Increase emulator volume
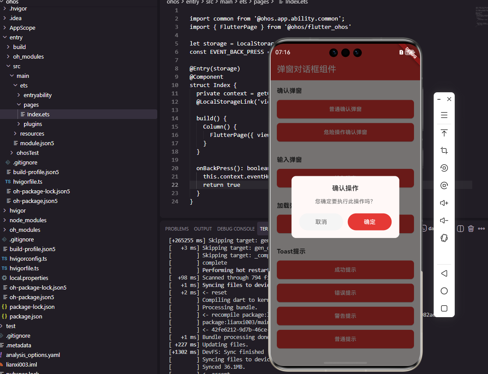Screen dimensions: 488x374 444,203
